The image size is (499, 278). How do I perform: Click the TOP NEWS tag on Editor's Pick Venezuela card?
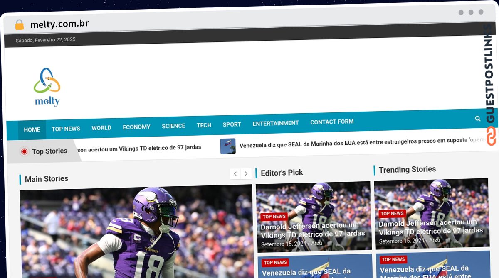[x=275, y=263]
